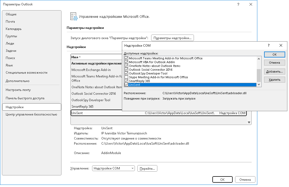
Task: Click the AddinModule description text
Action: click(x=111, y=153)
